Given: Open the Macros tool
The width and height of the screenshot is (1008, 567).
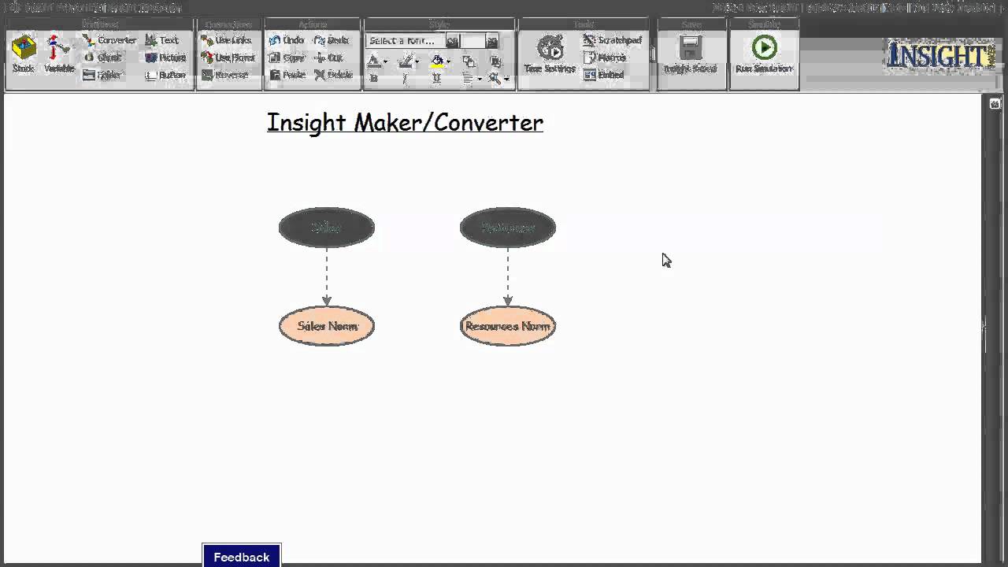Looking at the screenshot, I should 605,57.
